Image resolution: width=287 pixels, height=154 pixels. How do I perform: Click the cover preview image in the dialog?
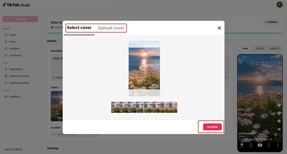pos(144,68)
